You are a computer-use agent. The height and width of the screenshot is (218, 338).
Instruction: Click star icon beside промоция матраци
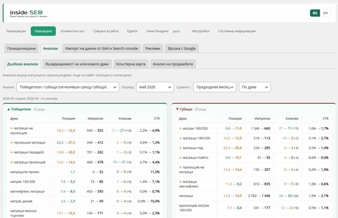pos(11,143)
